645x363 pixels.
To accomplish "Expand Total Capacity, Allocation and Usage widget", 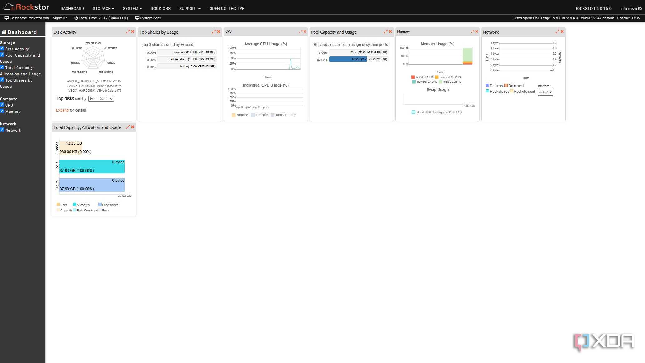I will 128,127.
